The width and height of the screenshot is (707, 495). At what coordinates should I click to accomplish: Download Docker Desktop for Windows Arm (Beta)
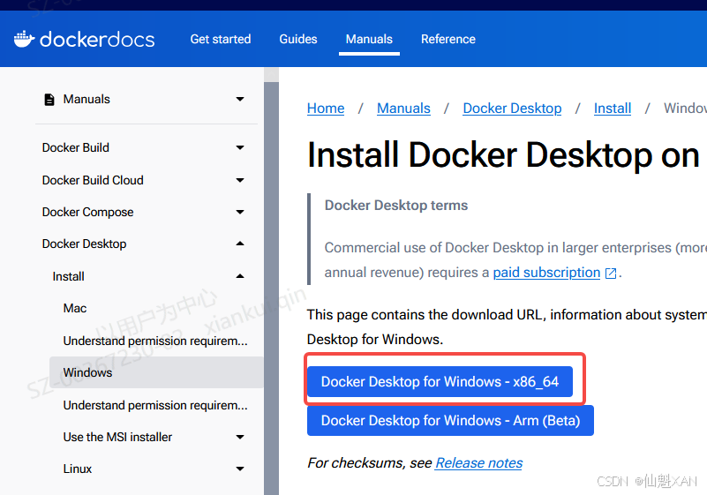pyautogui.click(x=450, y=421)
